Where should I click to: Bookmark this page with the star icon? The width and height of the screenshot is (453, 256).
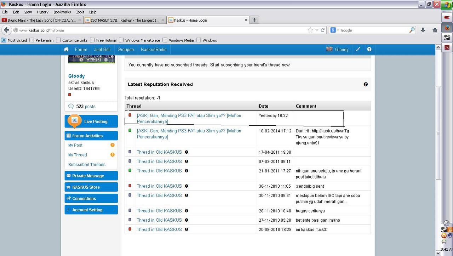310,30
